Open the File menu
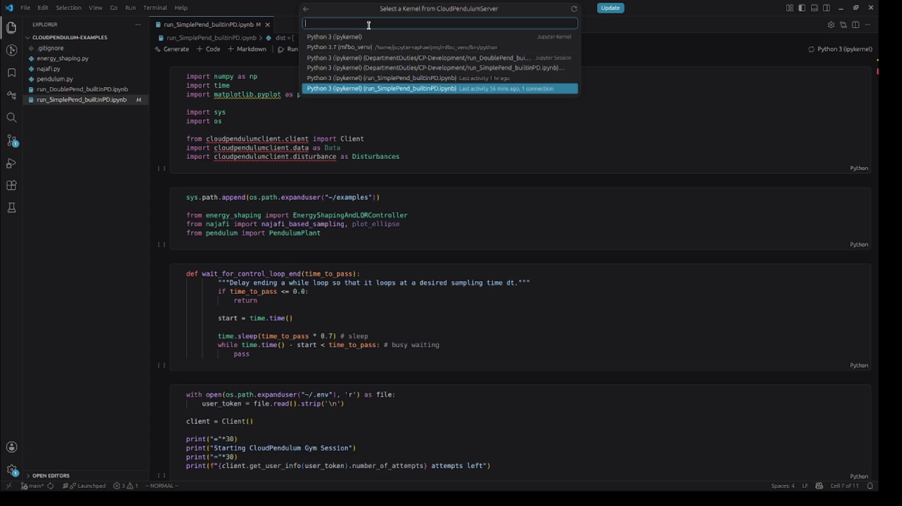This screenshot has height=506, width=902. [x=25, y=8]
